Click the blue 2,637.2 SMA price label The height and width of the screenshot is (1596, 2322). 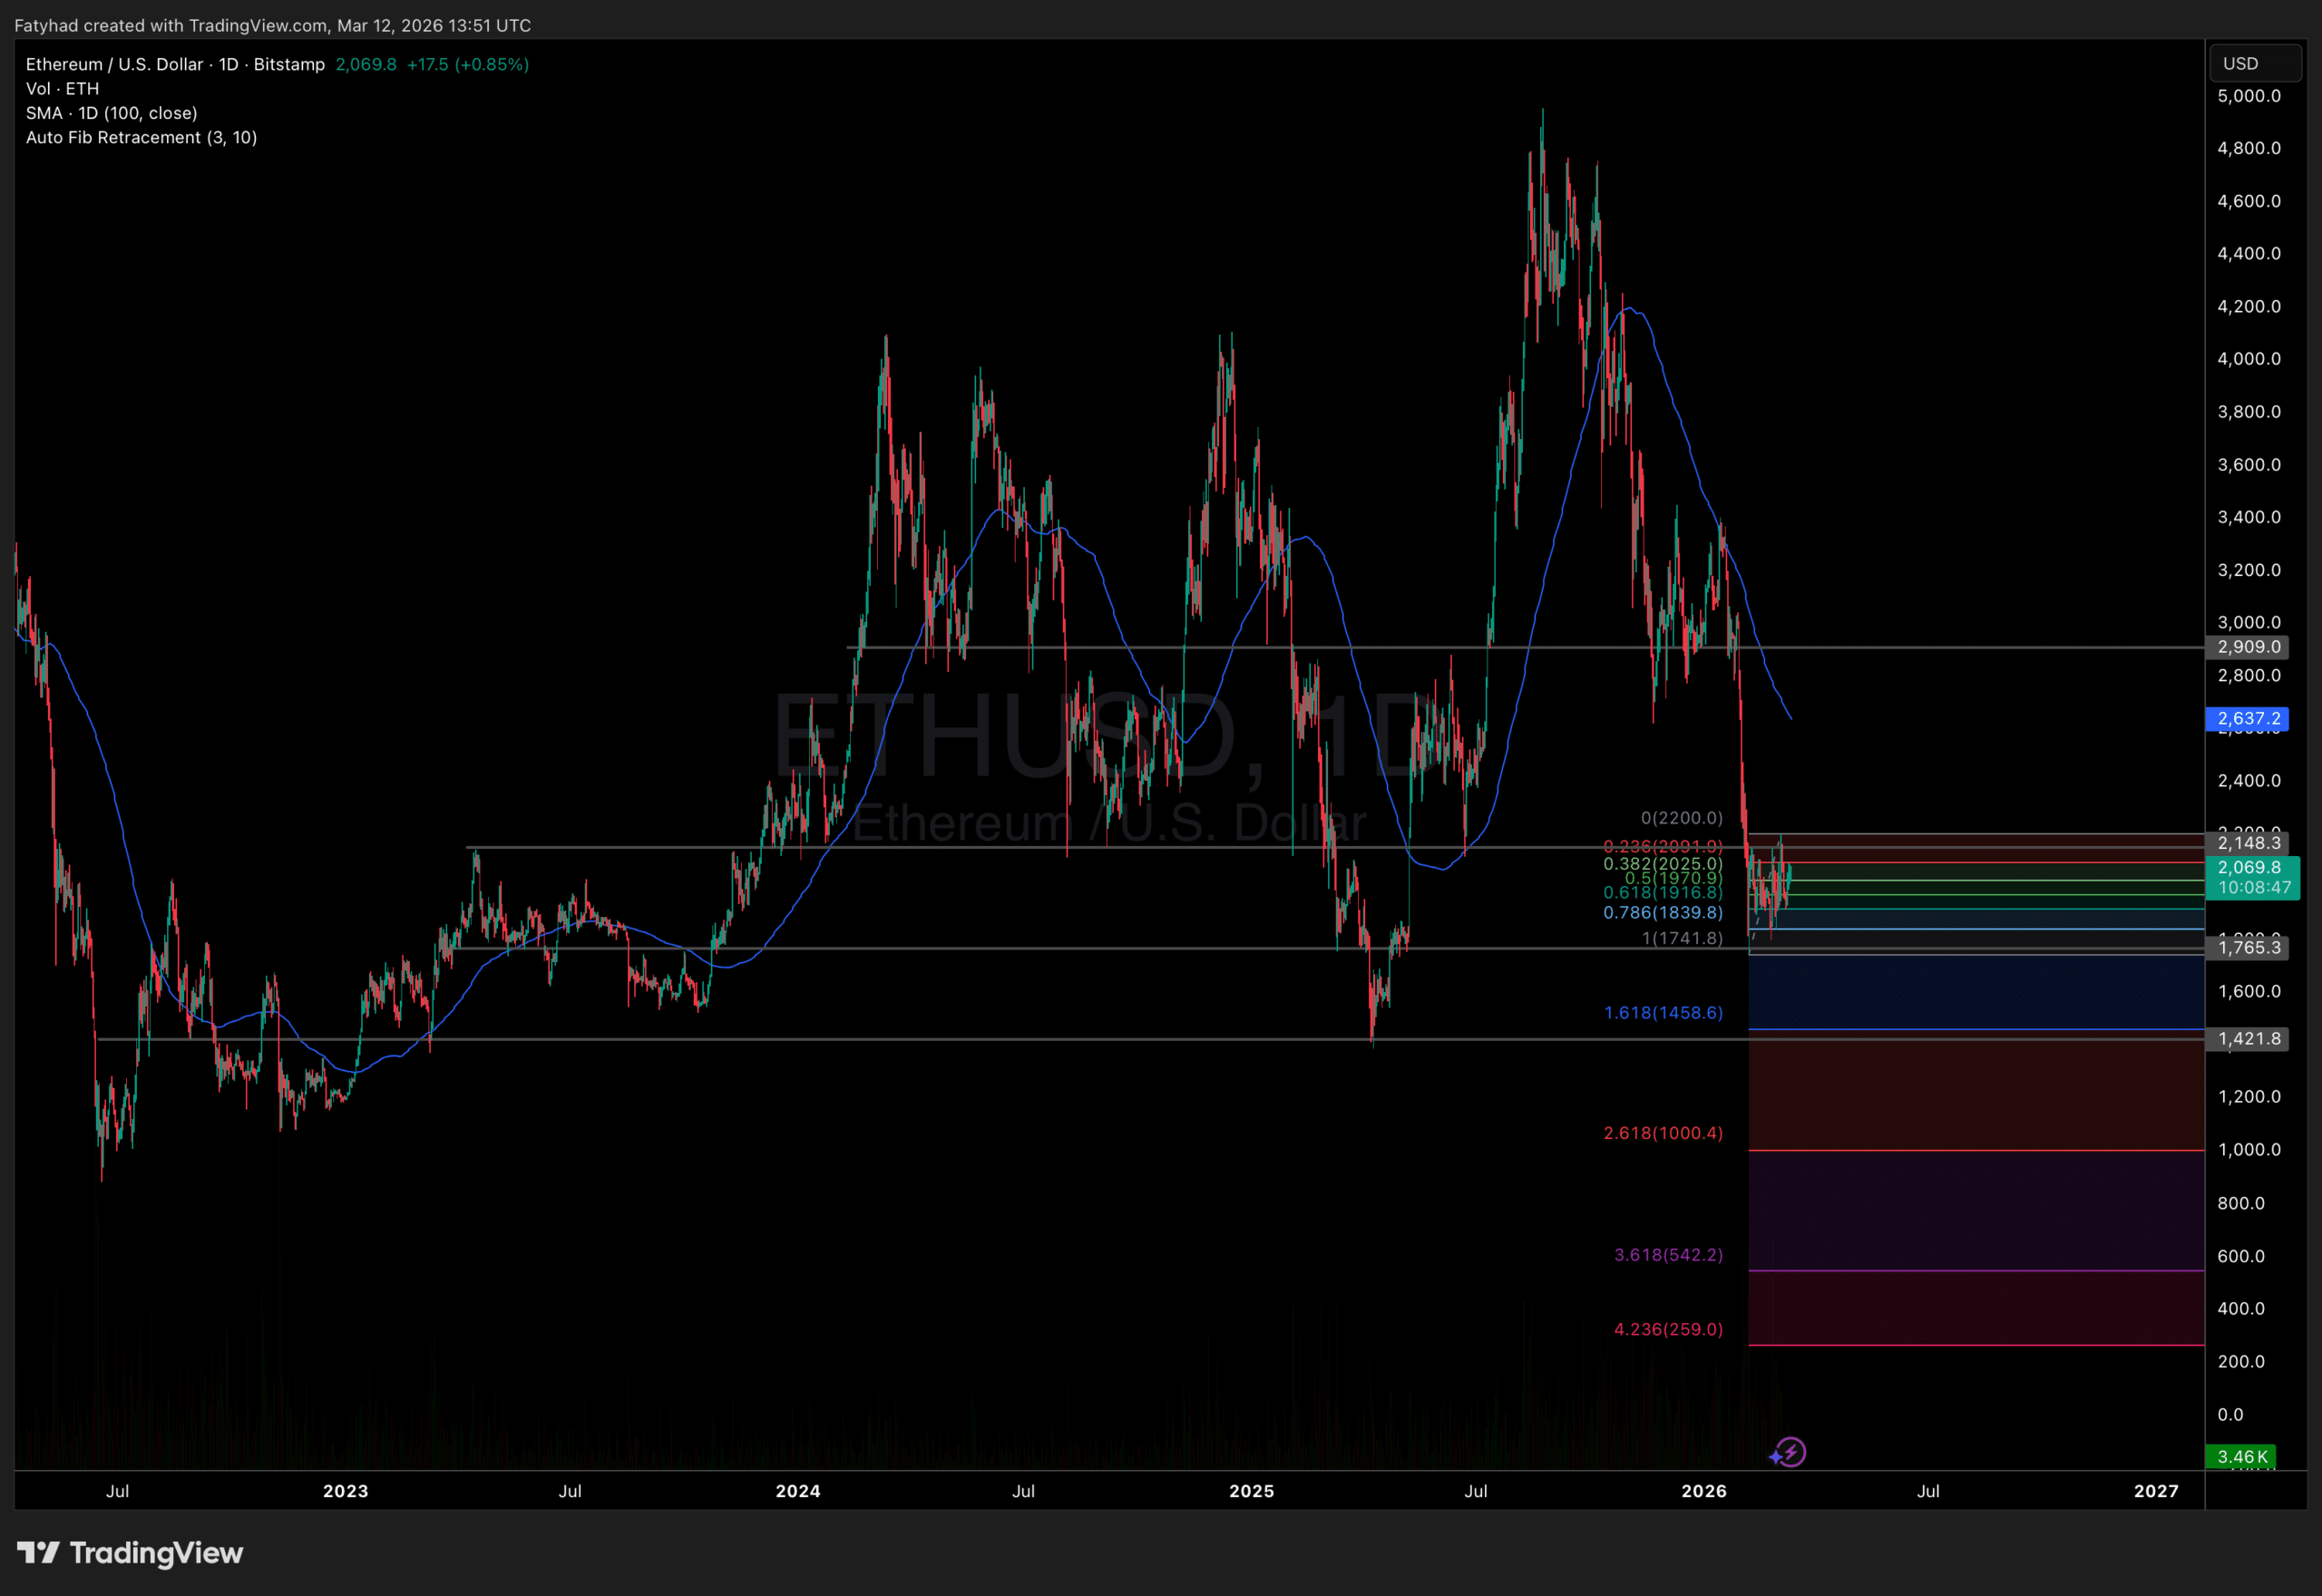tap(2247, 718)
